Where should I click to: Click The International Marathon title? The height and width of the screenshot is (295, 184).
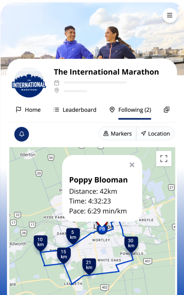pos(106,72)
